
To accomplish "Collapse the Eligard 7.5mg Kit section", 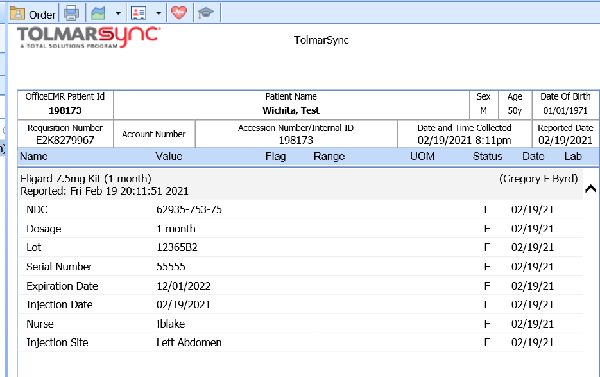I will point(590,189).
